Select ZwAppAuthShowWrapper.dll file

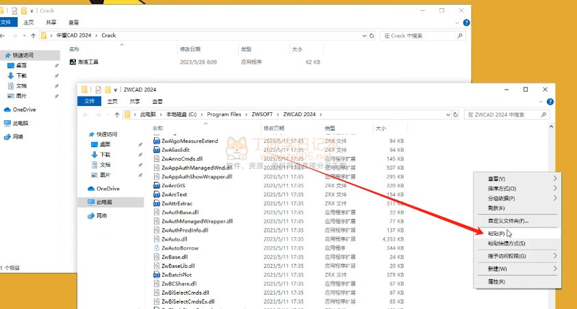click(193, 176)
